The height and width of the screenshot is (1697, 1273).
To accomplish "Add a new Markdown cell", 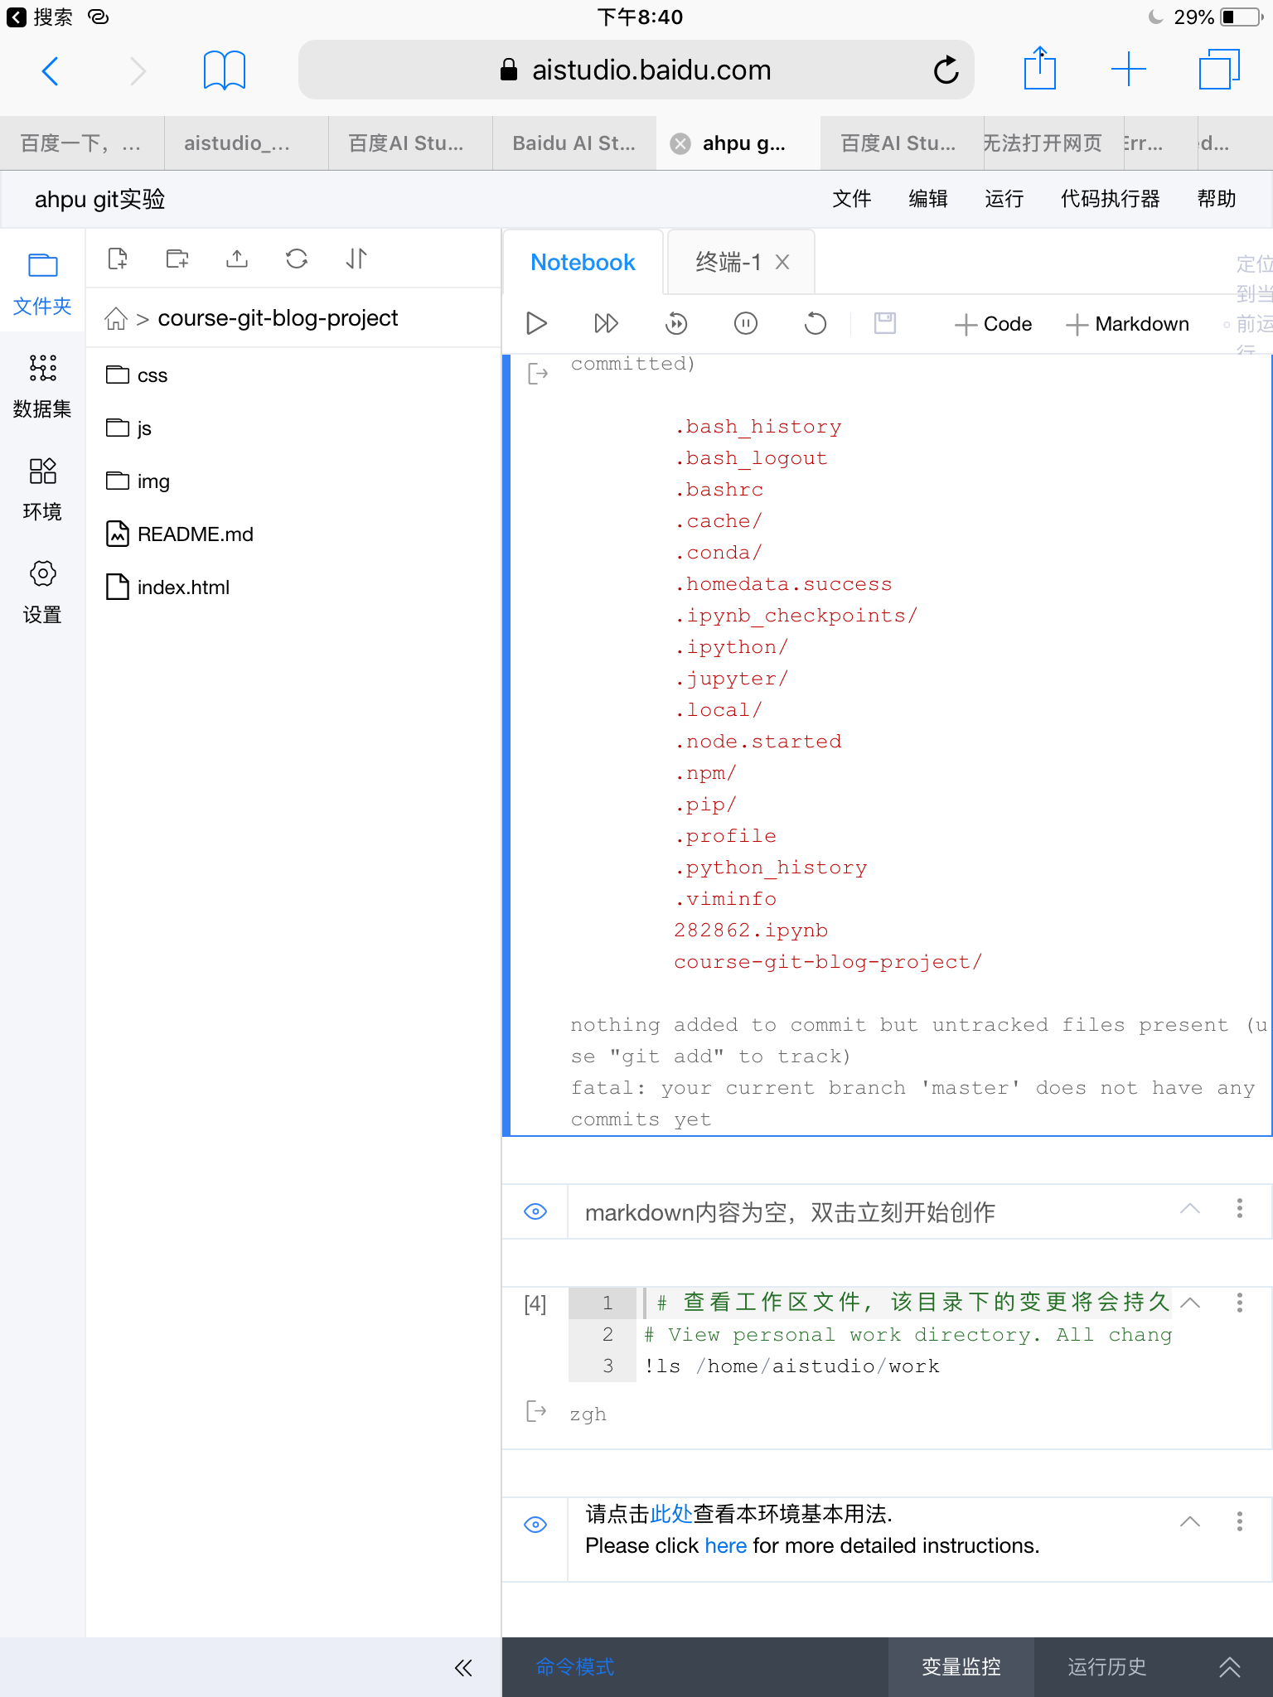I will 1127,324.
